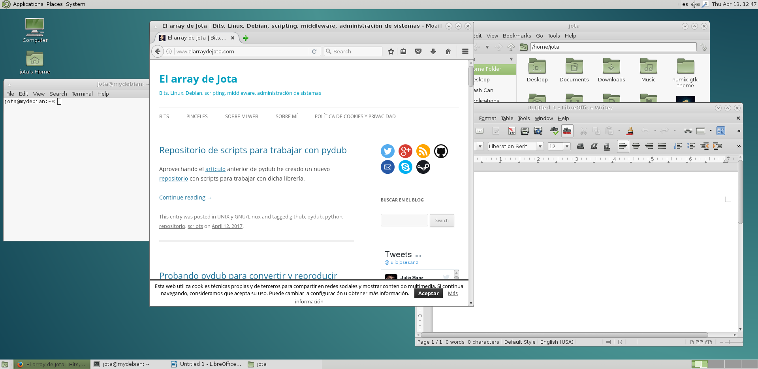Image resolution: width=758 pixels, height=369 pixels.
Task: Click the email envelope social icon
Action: (387, 167)
